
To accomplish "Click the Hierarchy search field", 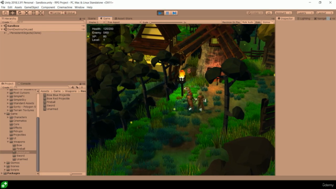I will (x=50, y=22).
